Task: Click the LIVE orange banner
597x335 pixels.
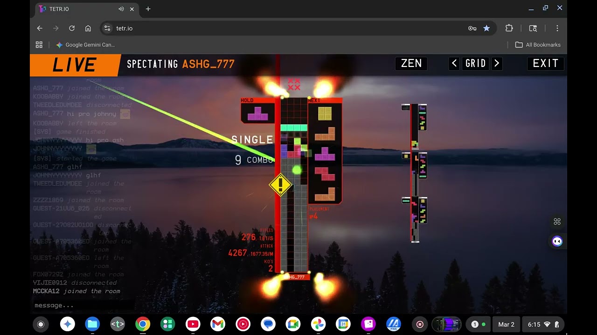Action: (x=75, y=65)
